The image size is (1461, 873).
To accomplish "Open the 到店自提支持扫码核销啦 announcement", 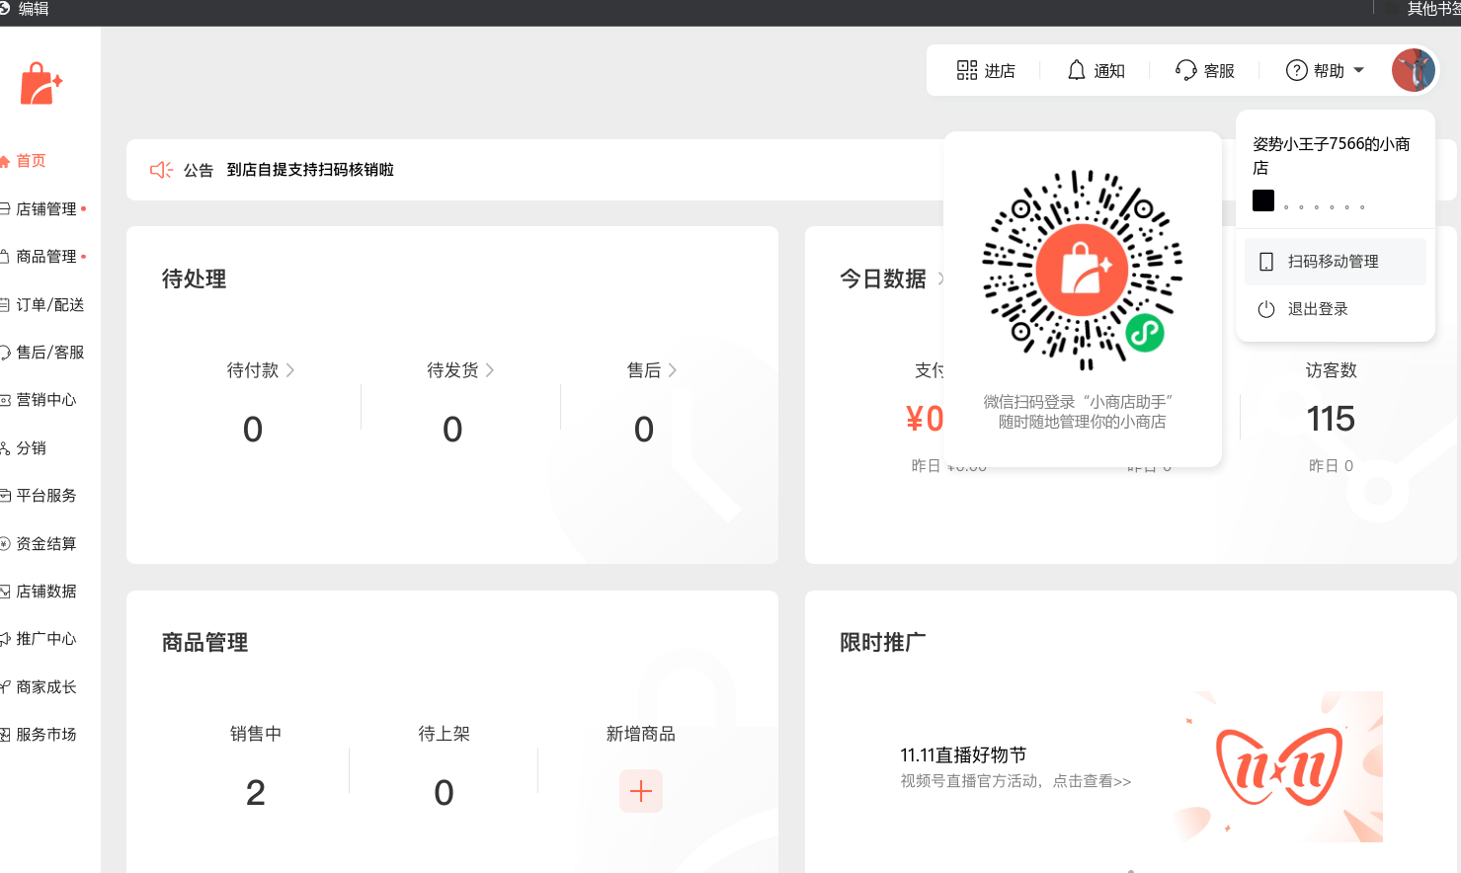I will [x=310, y=170].
